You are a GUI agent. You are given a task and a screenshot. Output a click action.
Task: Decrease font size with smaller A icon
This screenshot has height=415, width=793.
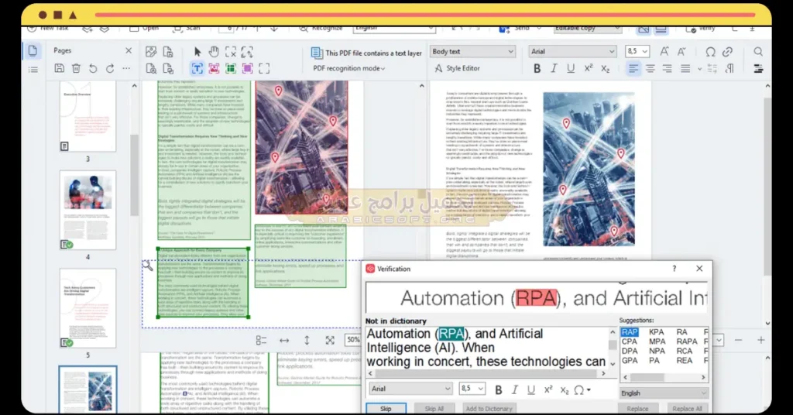pos(681,51)
